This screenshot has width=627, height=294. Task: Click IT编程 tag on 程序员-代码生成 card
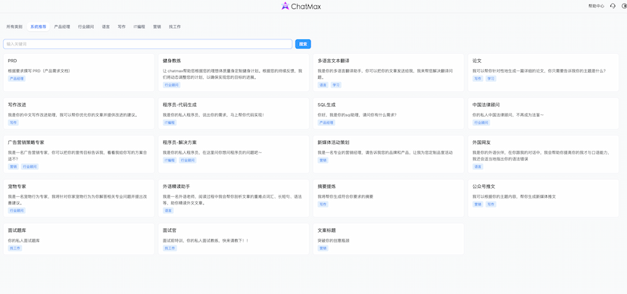click(x=170, y=123)
